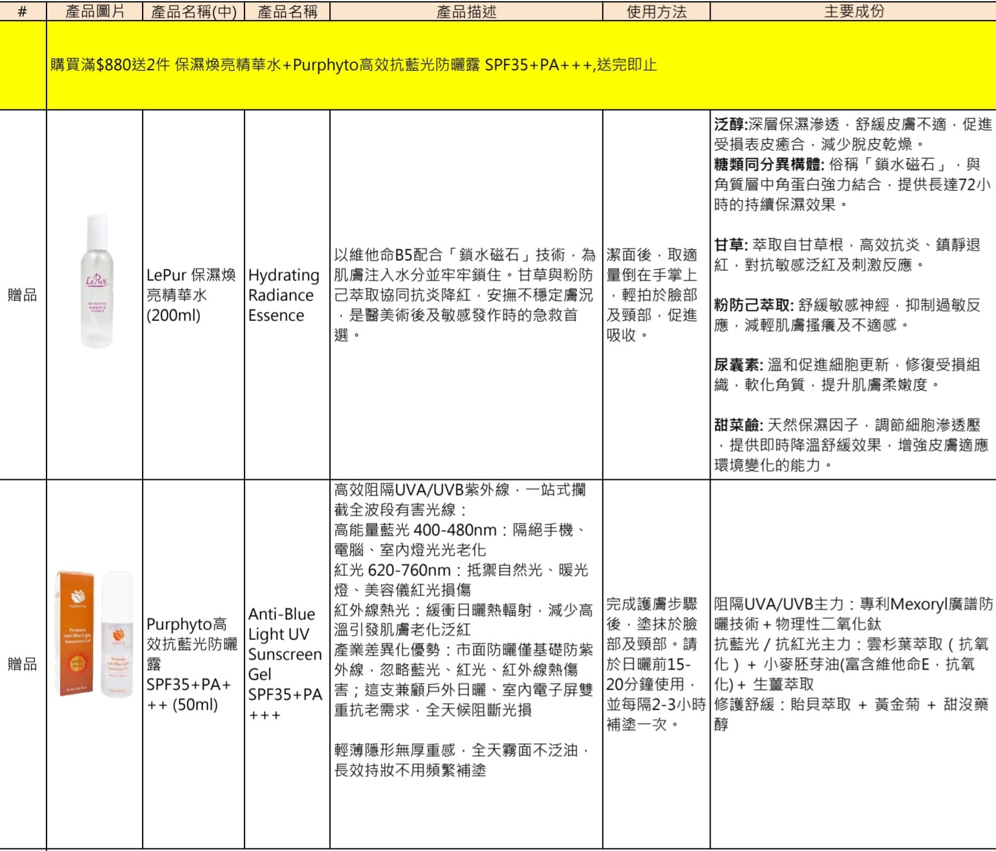This screenshot has height=851, width=996.
Task: Click the LePur essence bottle product image
Action: coord(97,281)
